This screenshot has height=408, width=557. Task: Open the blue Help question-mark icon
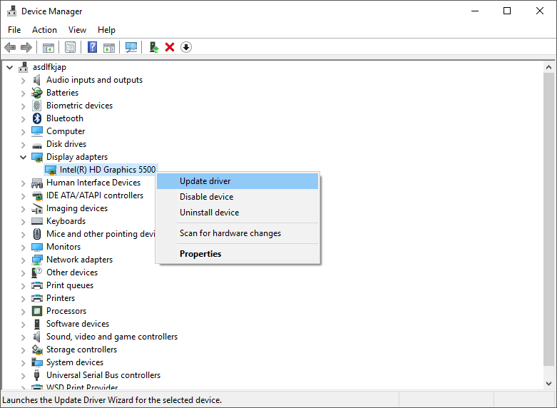pos(93,47)
